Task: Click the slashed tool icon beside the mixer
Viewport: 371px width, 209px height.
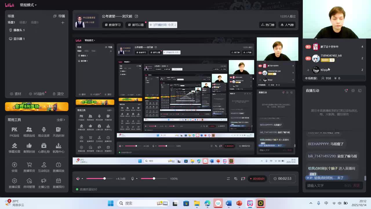Action: click(x=236, y=179)
